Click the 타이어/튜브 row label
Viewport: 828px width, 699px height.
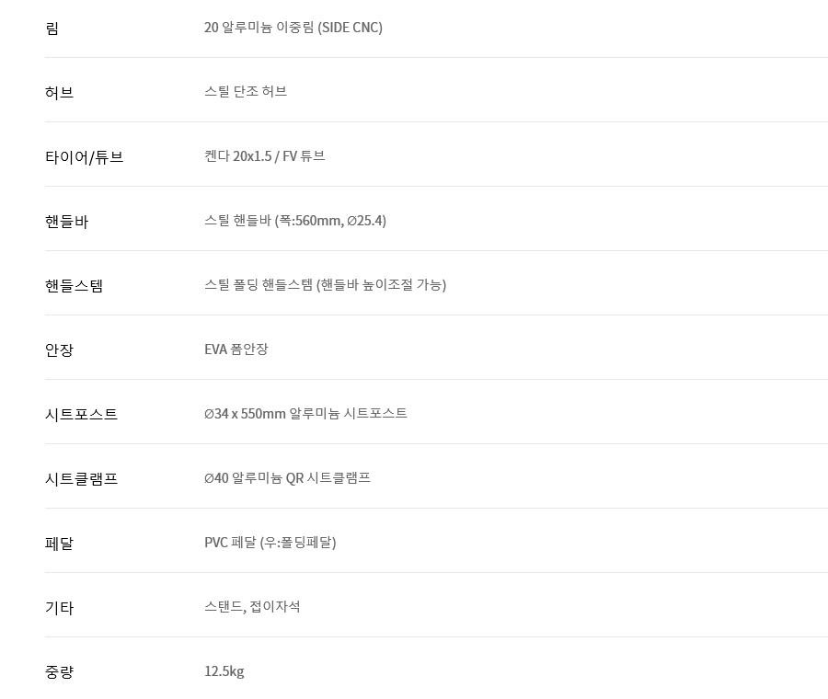(x=85, y=156)
